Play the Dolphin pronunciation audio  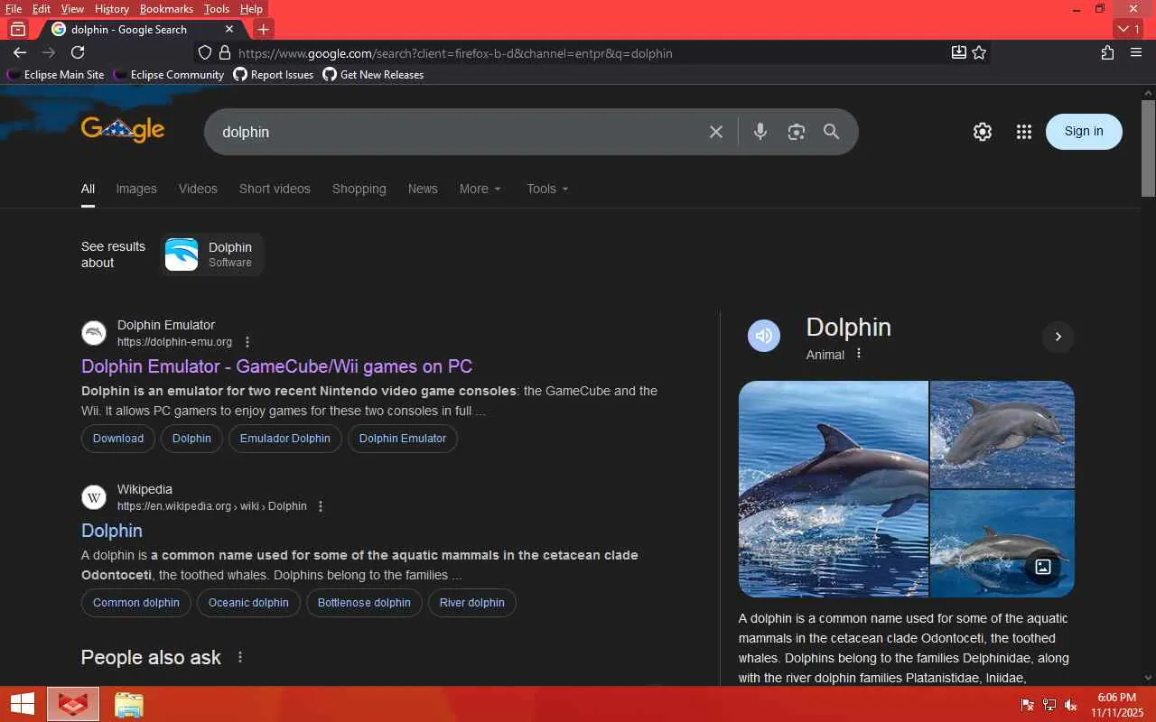tap(764, 336)
